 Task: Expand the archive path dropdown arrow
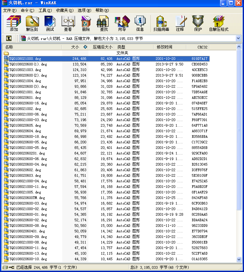[x=238, y=38]
